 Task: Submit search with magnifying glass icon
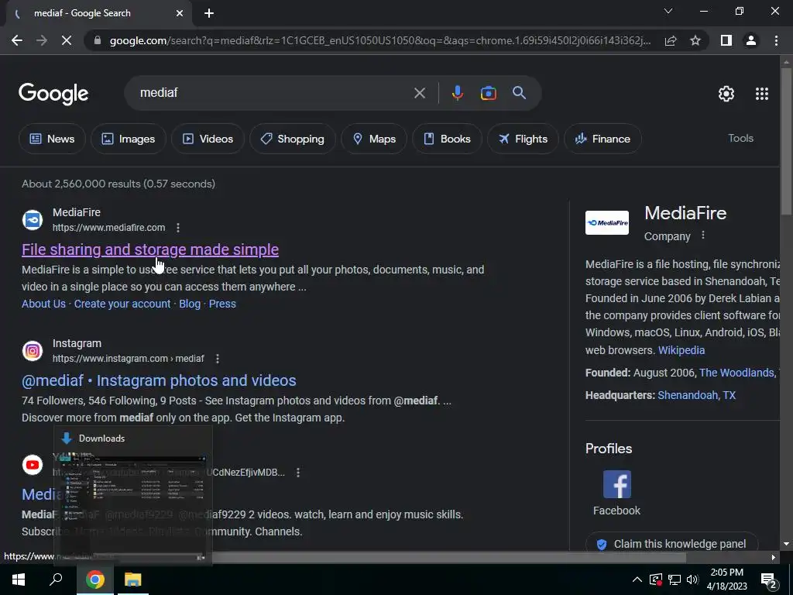click(519, 93)
